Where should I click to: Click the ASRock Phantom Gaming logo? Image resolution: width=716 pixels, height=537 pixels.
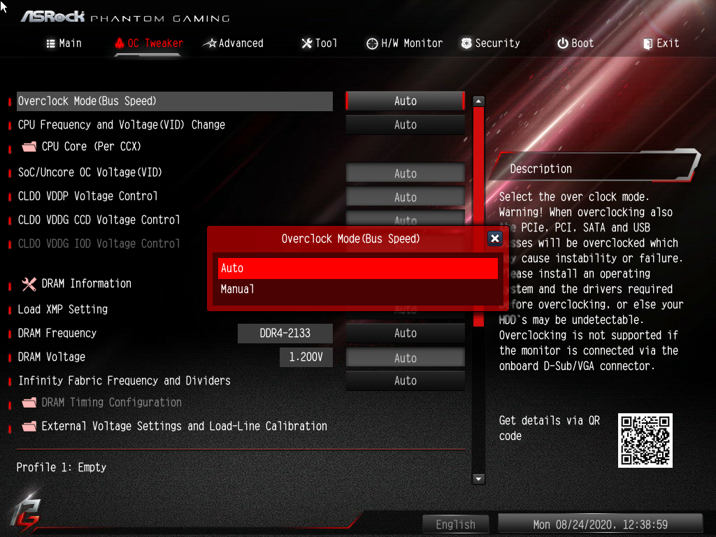125,17
